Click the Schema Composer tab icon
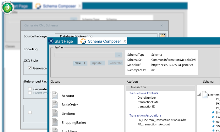The image size is (220, 132). (x=83, y=41)
